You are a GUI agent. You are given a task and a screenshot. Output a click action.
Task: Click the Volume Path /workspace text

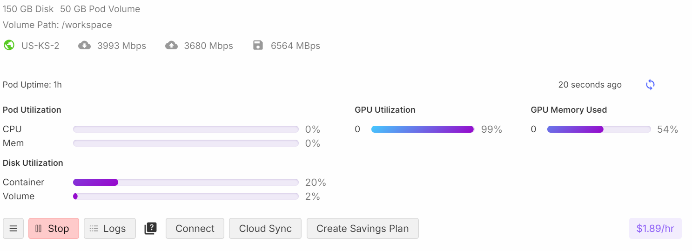tap(57, 25)
